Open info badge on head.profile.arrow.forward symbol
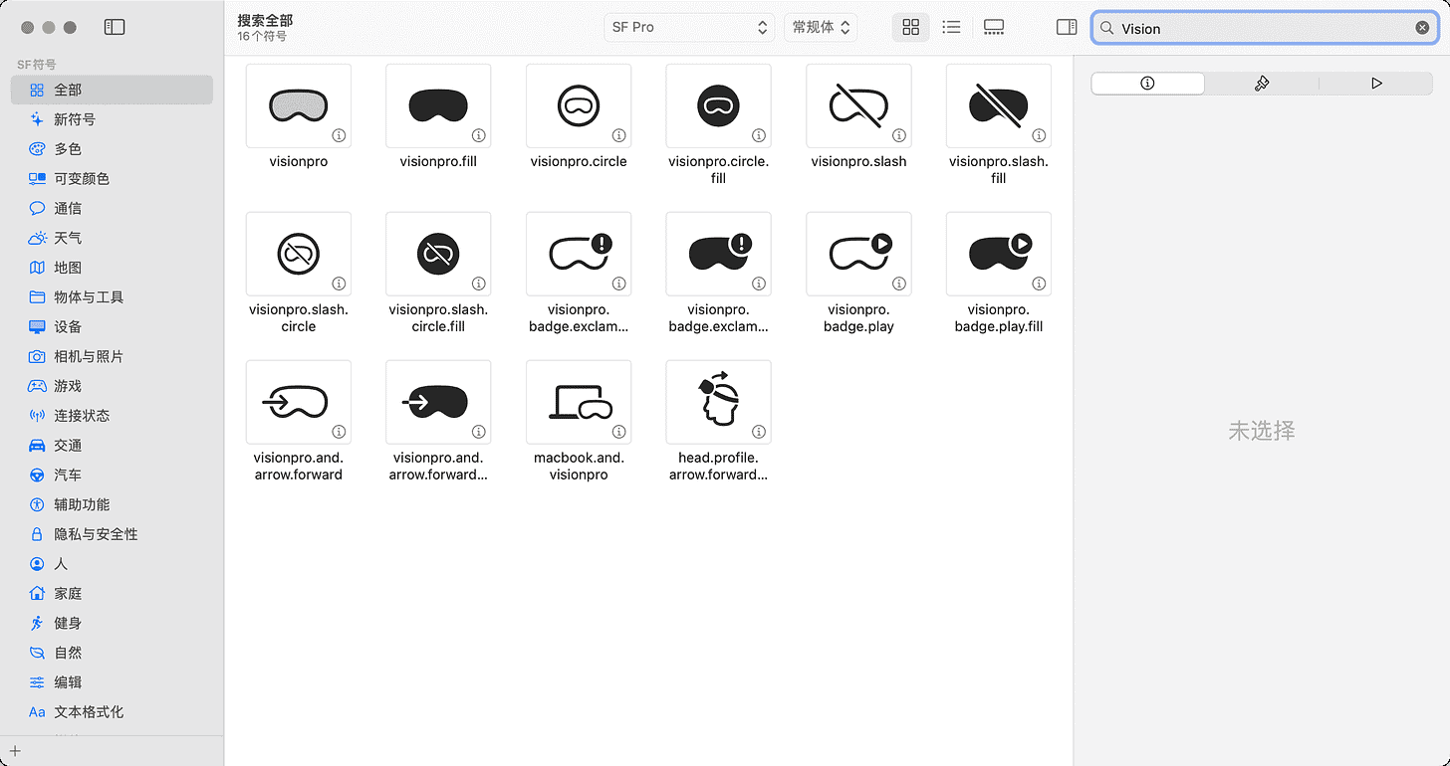 coord(759,432)
